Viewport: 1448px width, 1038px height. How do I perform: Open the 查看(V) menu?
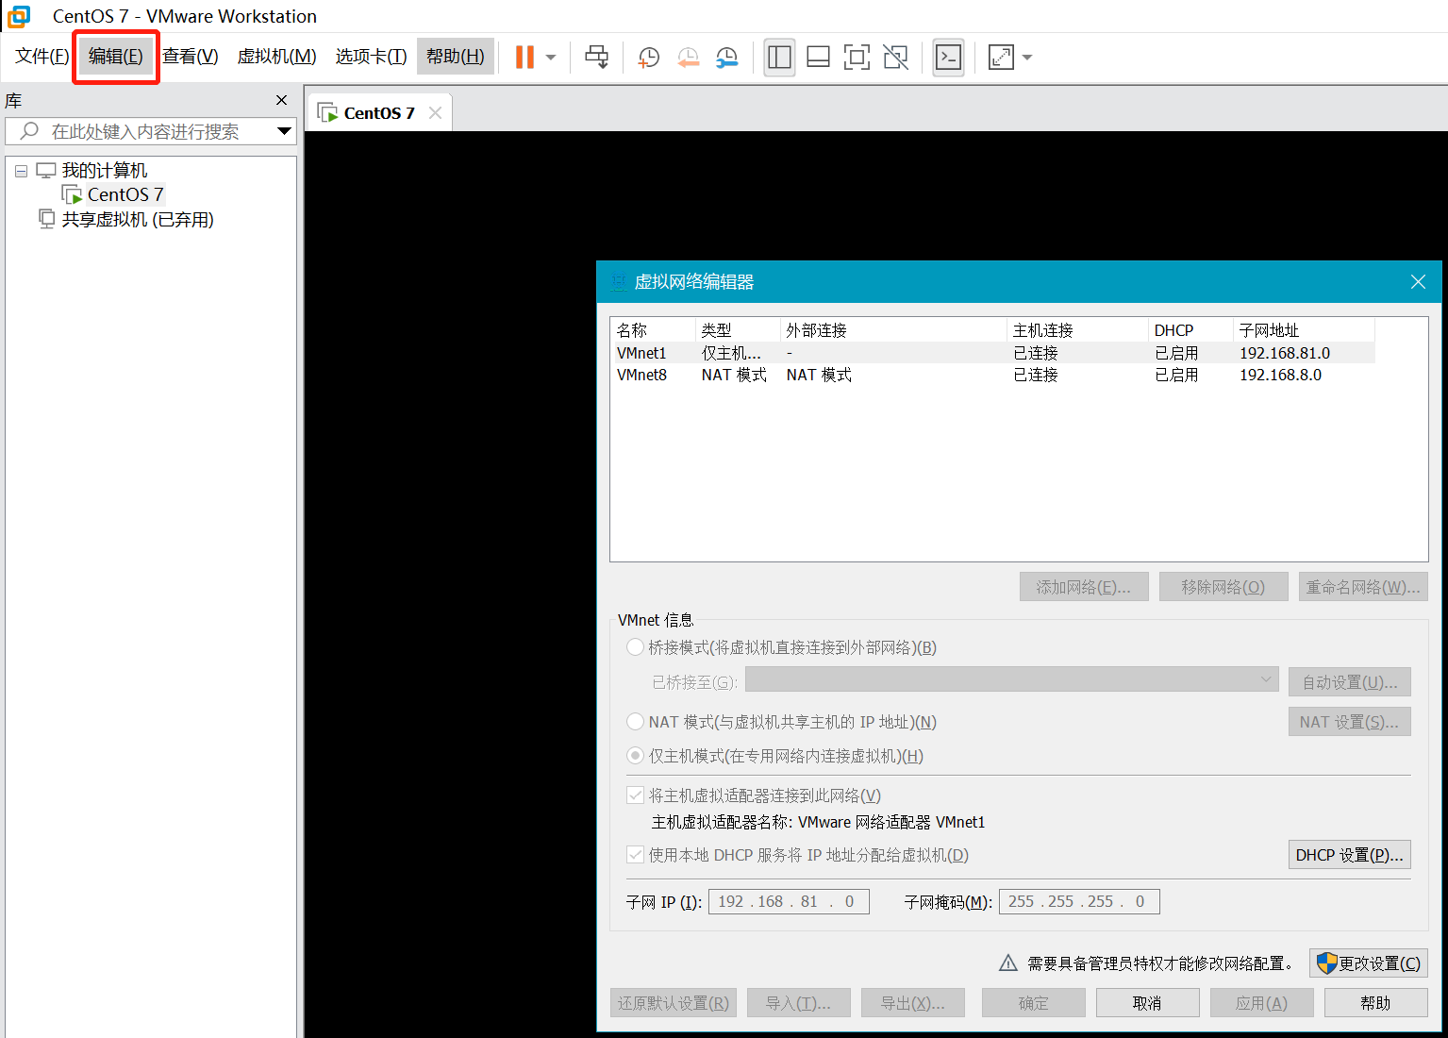point(190,57)
